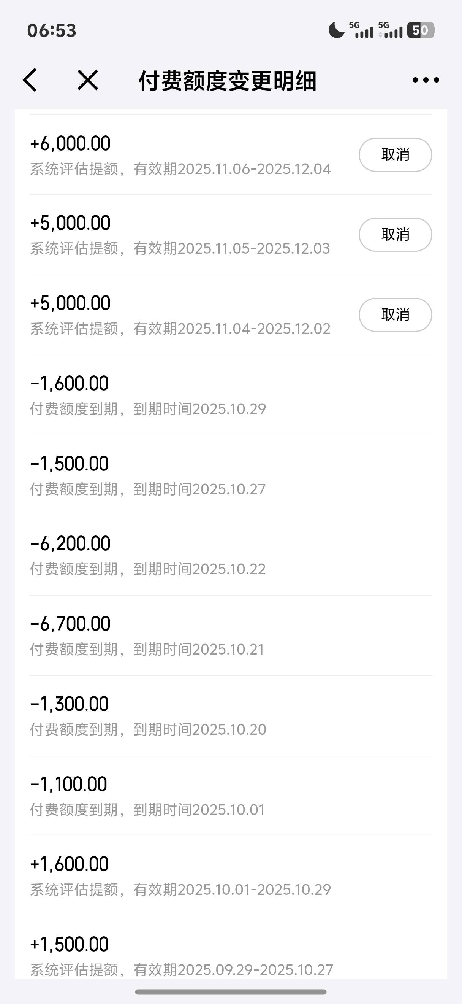Cancel the +5,000.00 increase valid from 2025.11.04
Viewport: 462px width, 1004px height.
[395, 315]
